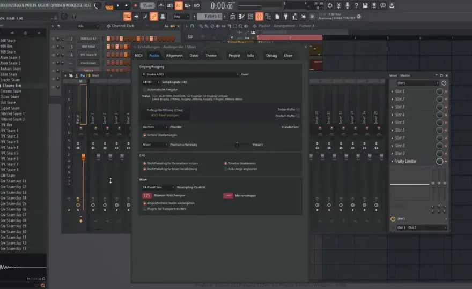Open the Alle filter dropdown in Channel Rack
This screenshot has height=289, width=472.
[88, 26]
